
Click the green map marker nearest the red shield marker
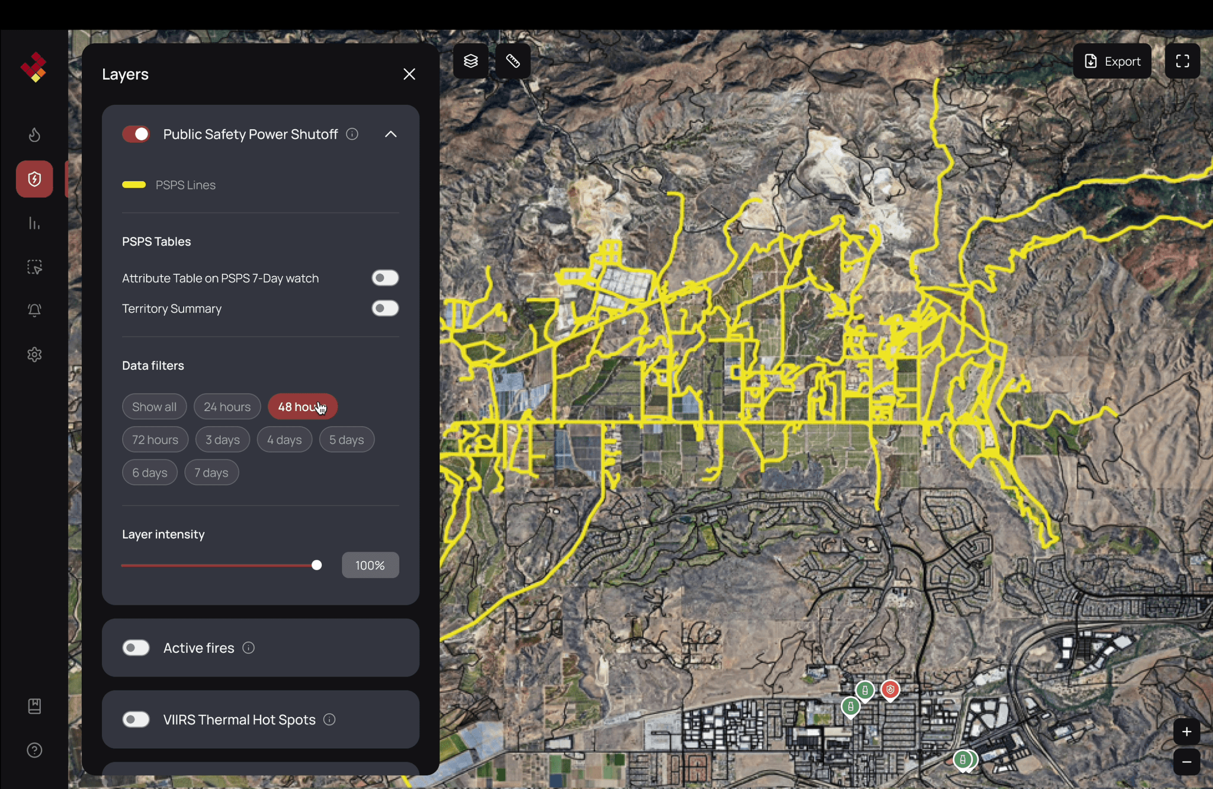point(865,691)
